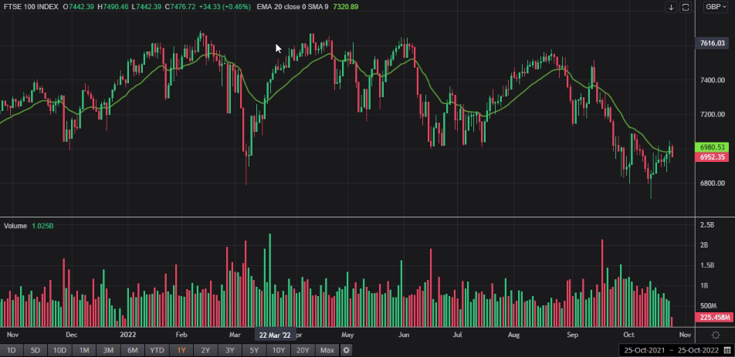Screen dimensions: 735x357
Task: Click the Sep label on time axis
Action: [572, 335]
